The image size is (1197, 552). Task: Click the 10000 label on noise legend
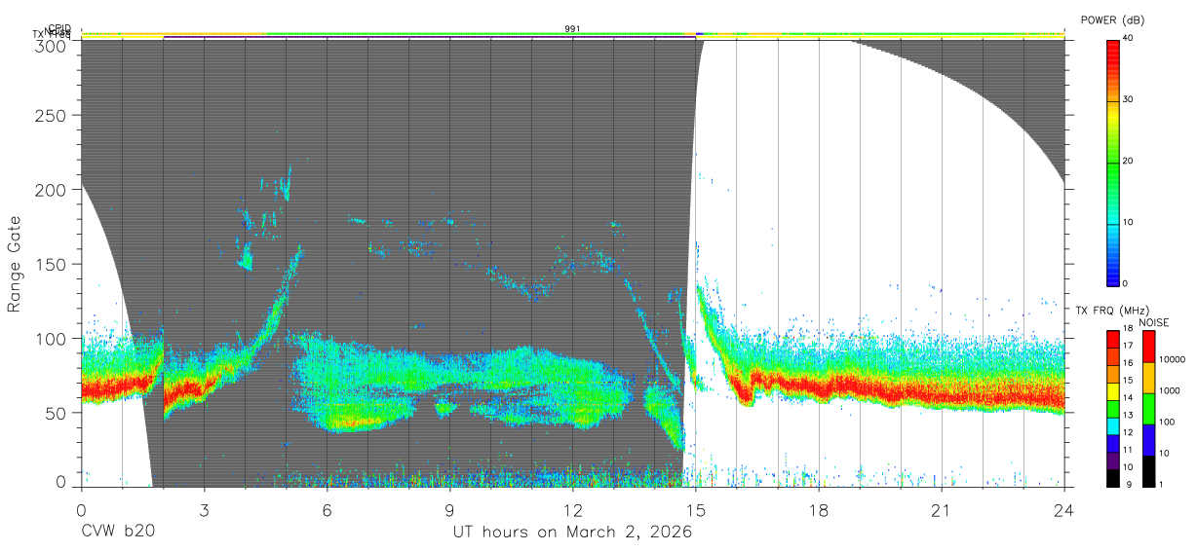[1173, 361]
